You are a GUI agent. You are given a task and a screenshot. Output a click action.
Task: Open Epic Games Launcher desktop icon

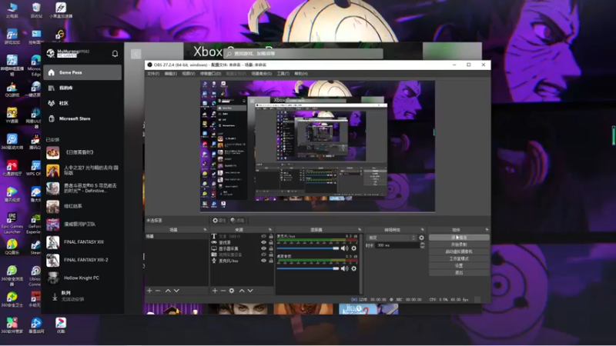coord(12,223)
